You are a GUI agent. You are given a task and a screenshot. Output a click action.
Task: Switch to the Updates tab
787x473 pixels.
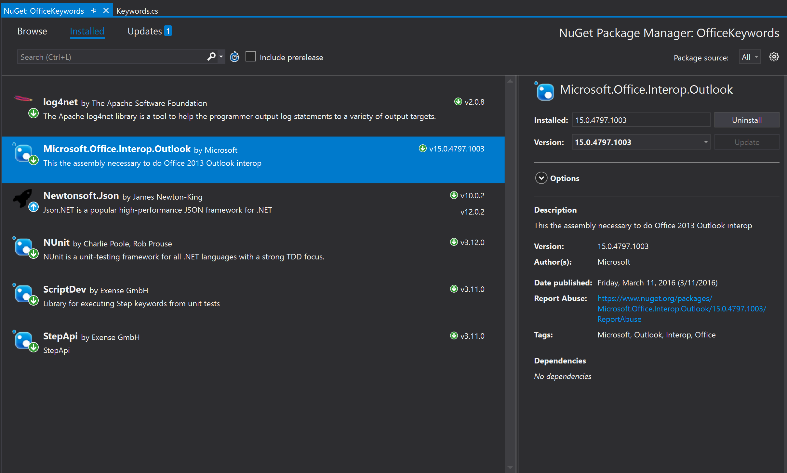pyautogui.click(x=145, y=31)
